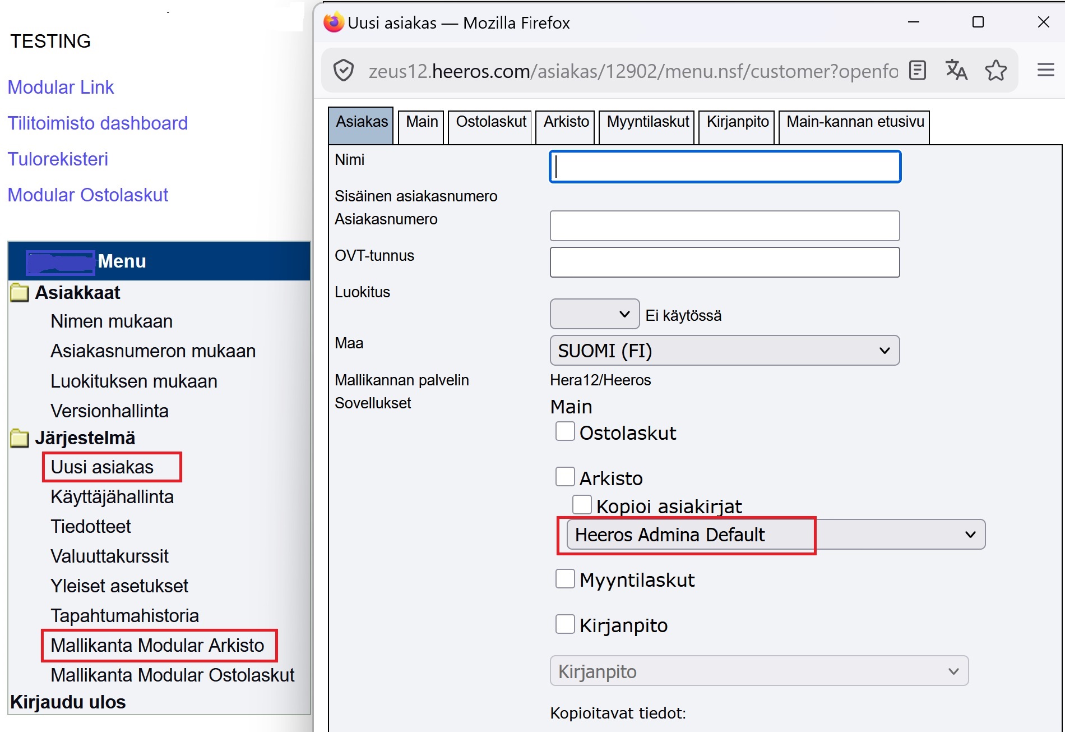Viewport: 1065px width, 732px height.
Task: Click into the Asiakasnumero input field
Action: 725,225
